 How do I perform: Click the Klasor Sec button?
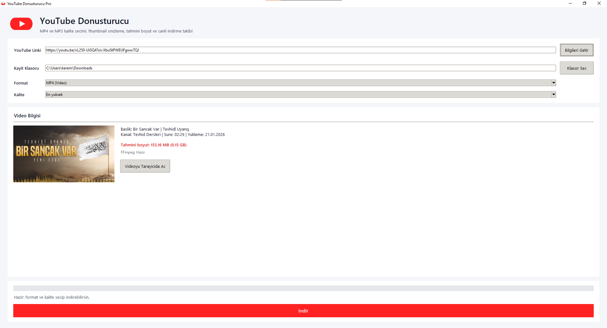coord(577,68)
